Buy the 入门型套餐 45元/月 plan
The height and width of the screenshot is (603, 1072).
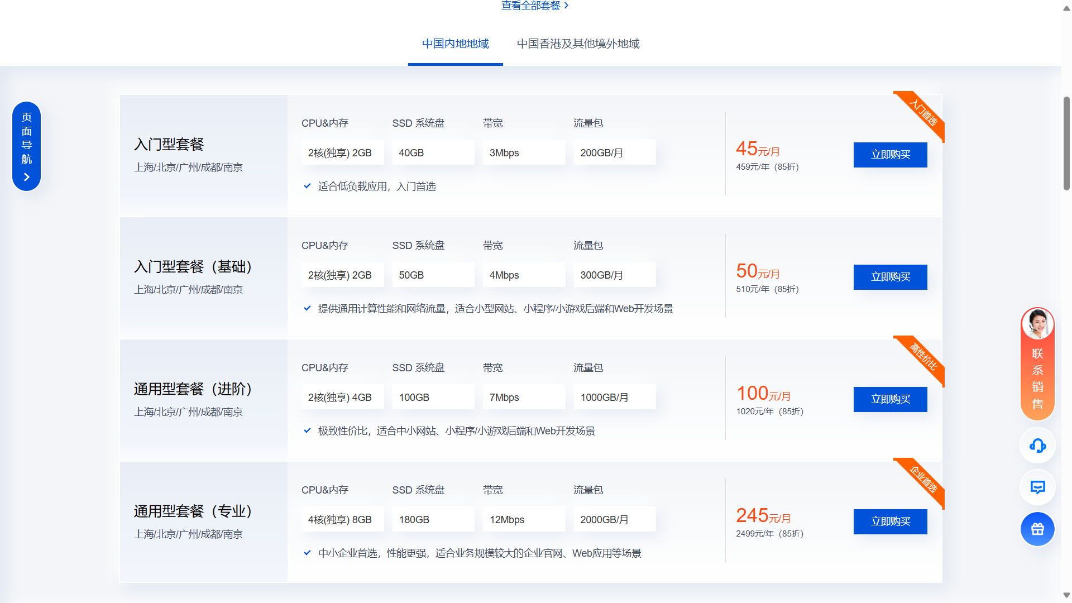pyautogui.click(x=890, y=155)
